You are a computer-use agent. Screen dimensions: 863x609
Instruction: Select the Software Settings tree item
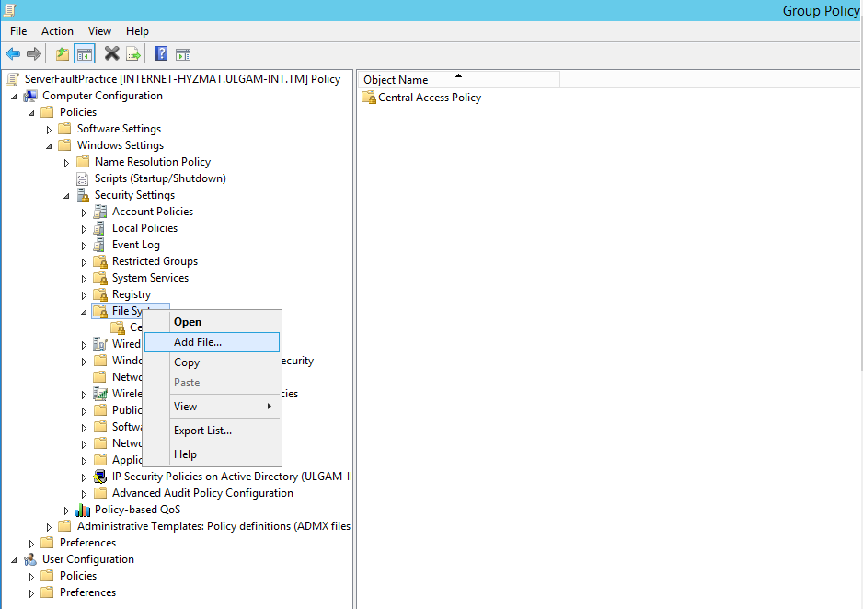pos(119,129)
